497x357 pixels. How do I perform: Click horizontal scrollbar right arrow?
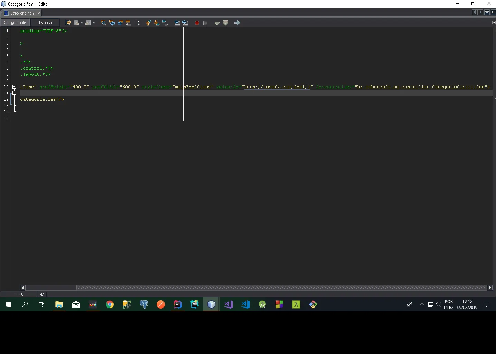(490, 288)
